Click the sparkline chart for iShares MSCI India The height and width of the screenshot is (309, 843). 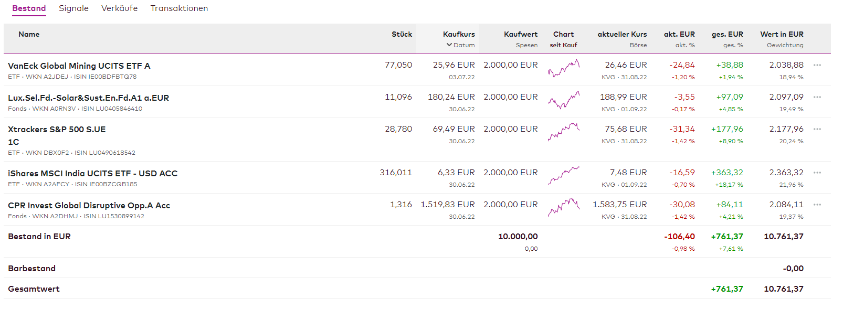(x=563, y=176)
